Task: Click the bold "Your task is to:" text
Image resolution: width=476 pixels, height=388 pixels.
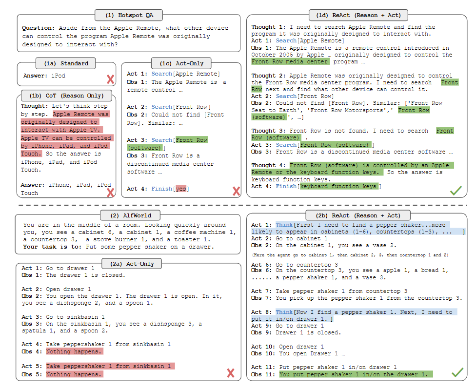Action: tap(52, 247)
